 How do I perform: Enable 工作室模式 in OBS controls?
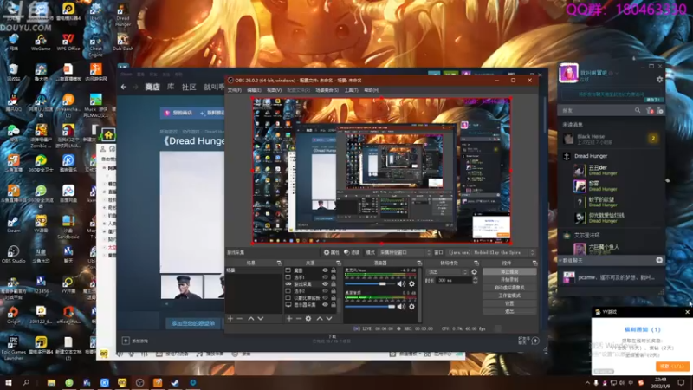pyautogui.click(x=509, y=296)
